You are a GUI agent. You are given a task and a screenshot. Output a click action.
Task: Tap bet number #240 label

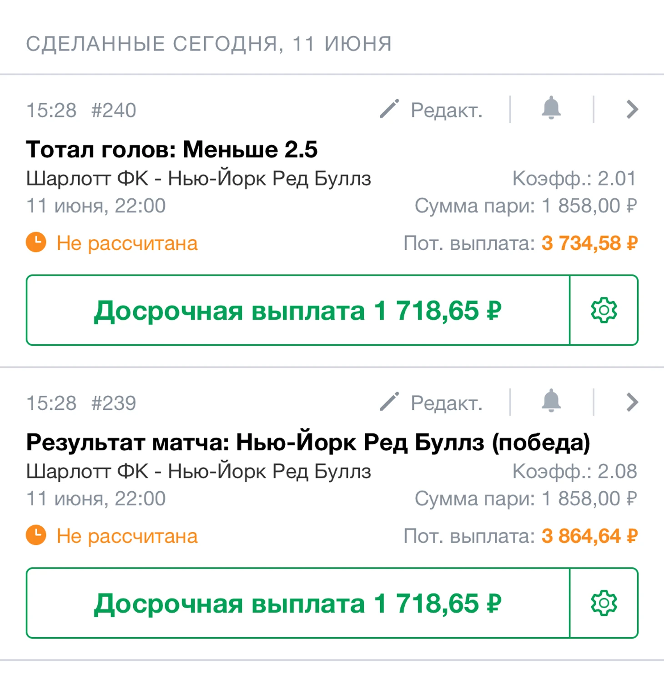[x=114, y=110]
